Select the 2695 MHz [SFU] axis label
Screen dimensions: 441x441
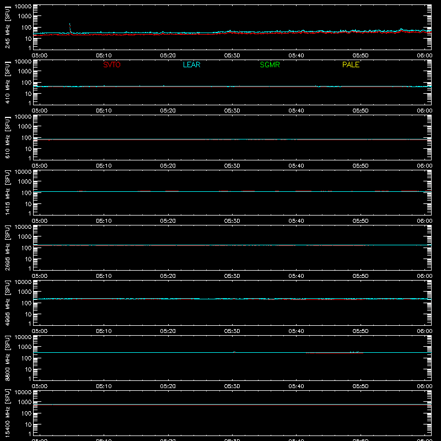coord(8,248)
